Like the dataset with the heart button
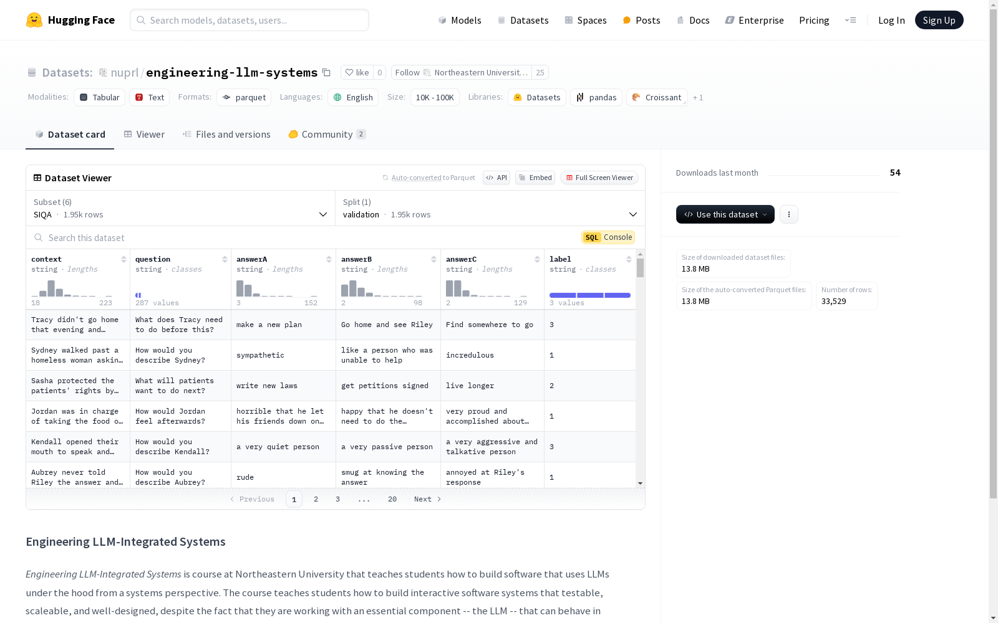The image size is (998, 623). pos(357,72)
